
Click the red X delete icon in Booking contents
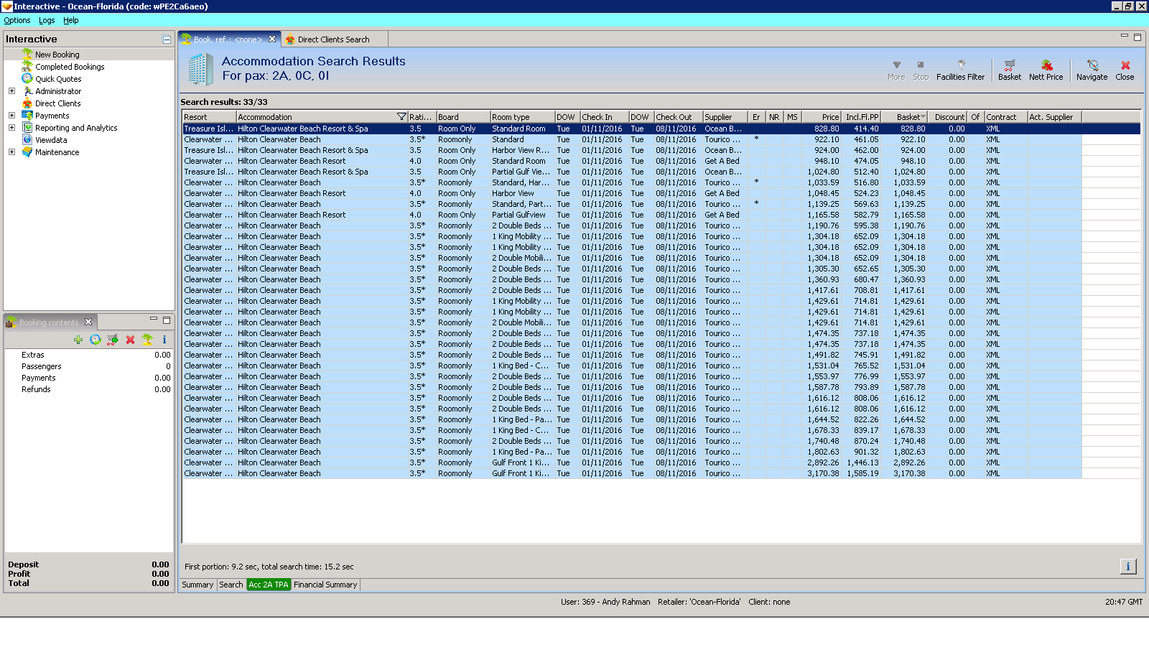click(x=130, y=340)
